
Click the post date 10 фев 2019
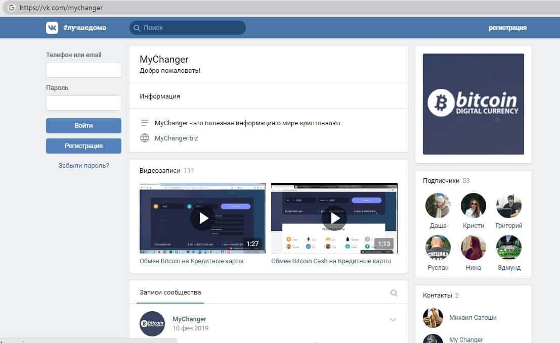coord(190,328)
